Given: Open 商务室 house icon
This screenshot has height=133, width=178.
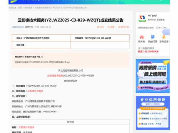Looking at the screenshot, I should pyautogui.click(x=142, y=37).
